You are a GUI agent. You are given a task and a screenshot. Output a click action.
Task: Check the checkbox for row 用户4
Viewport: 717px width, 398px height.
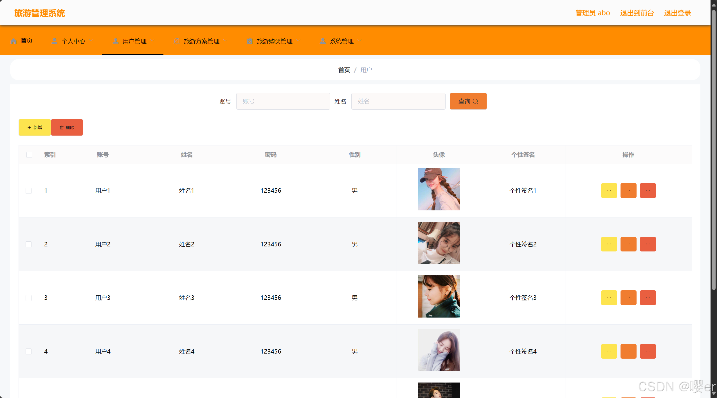coord(29,351)
